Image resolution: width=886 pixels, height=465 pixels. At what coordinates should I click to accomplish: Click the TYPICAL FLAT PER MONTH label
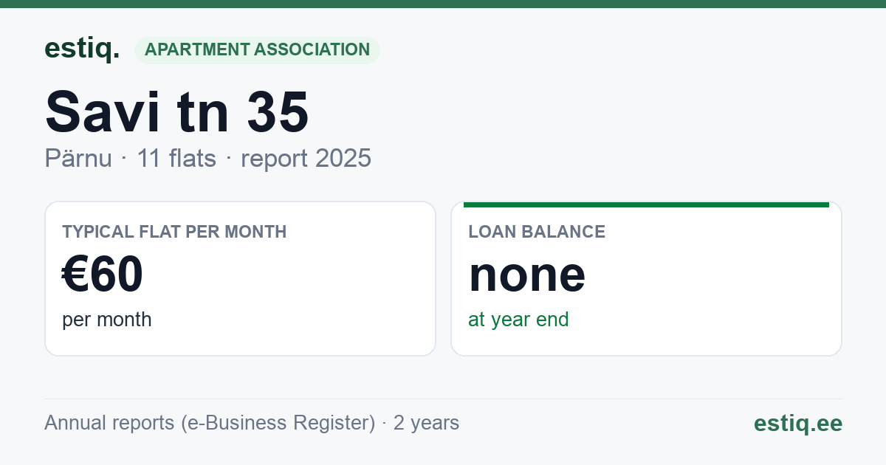click(x=174, y=232)
